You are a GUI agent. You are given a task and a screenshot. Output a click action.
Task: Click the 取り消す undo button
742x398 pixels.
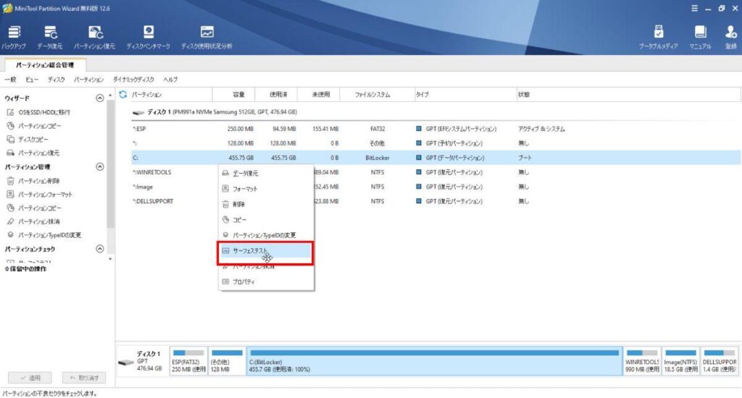coord(84,378)
